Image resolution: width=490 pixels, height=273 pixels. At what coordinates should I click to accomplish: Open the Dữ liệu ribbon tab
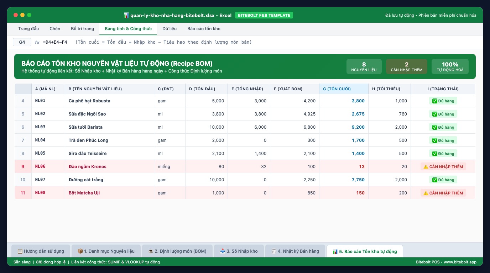[x=170, y=29]
